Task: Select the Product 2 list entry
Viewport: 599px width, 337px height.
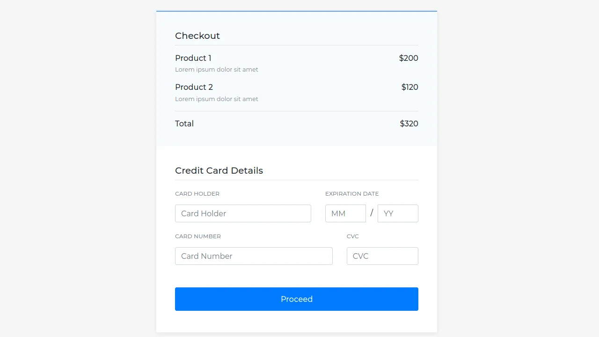Action: click(x=194, y=87)
